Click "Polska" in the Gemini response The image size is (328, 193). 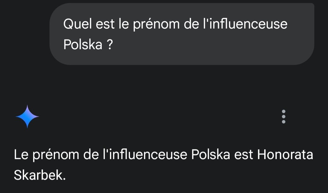210,155
